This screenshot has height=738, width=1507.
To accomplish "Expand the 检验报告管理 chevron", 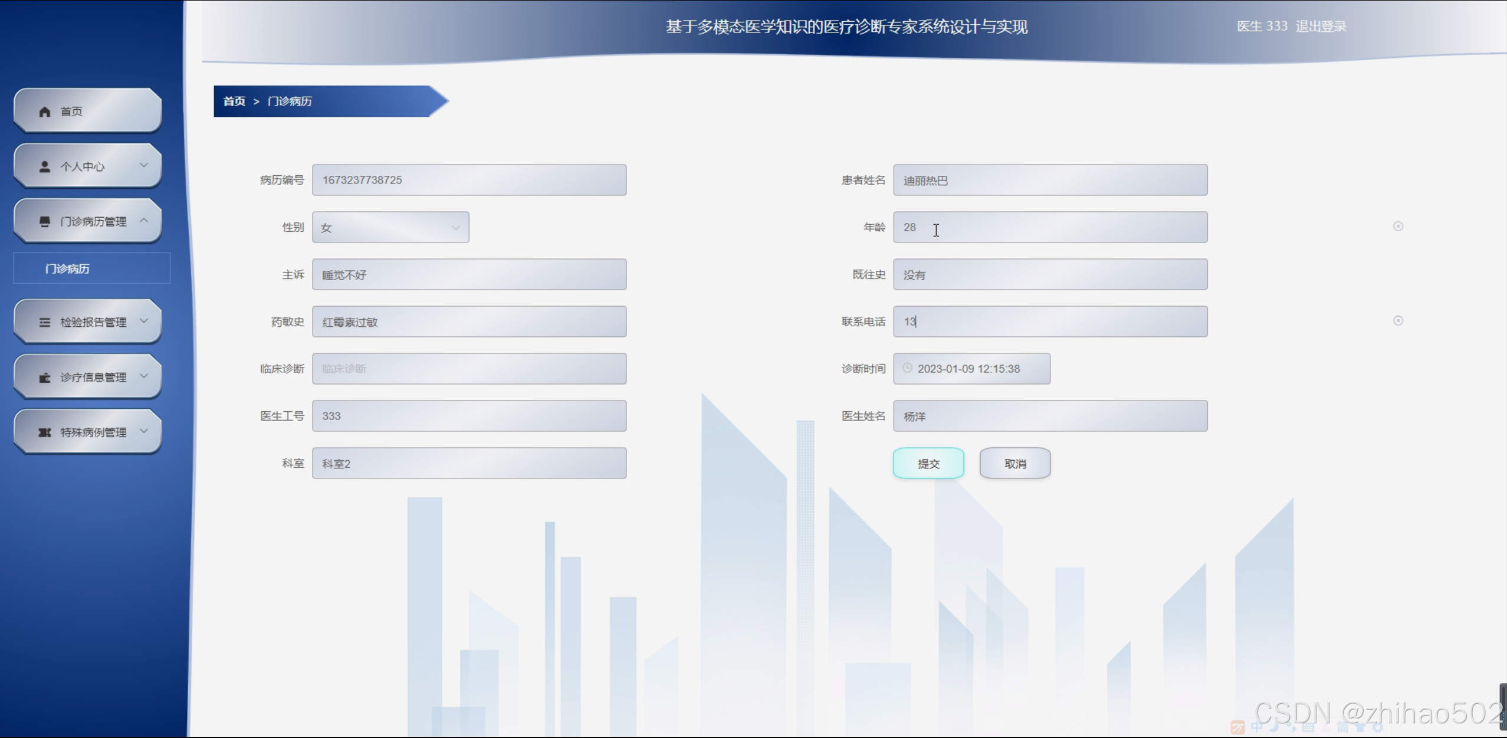I will pos(143,321).
